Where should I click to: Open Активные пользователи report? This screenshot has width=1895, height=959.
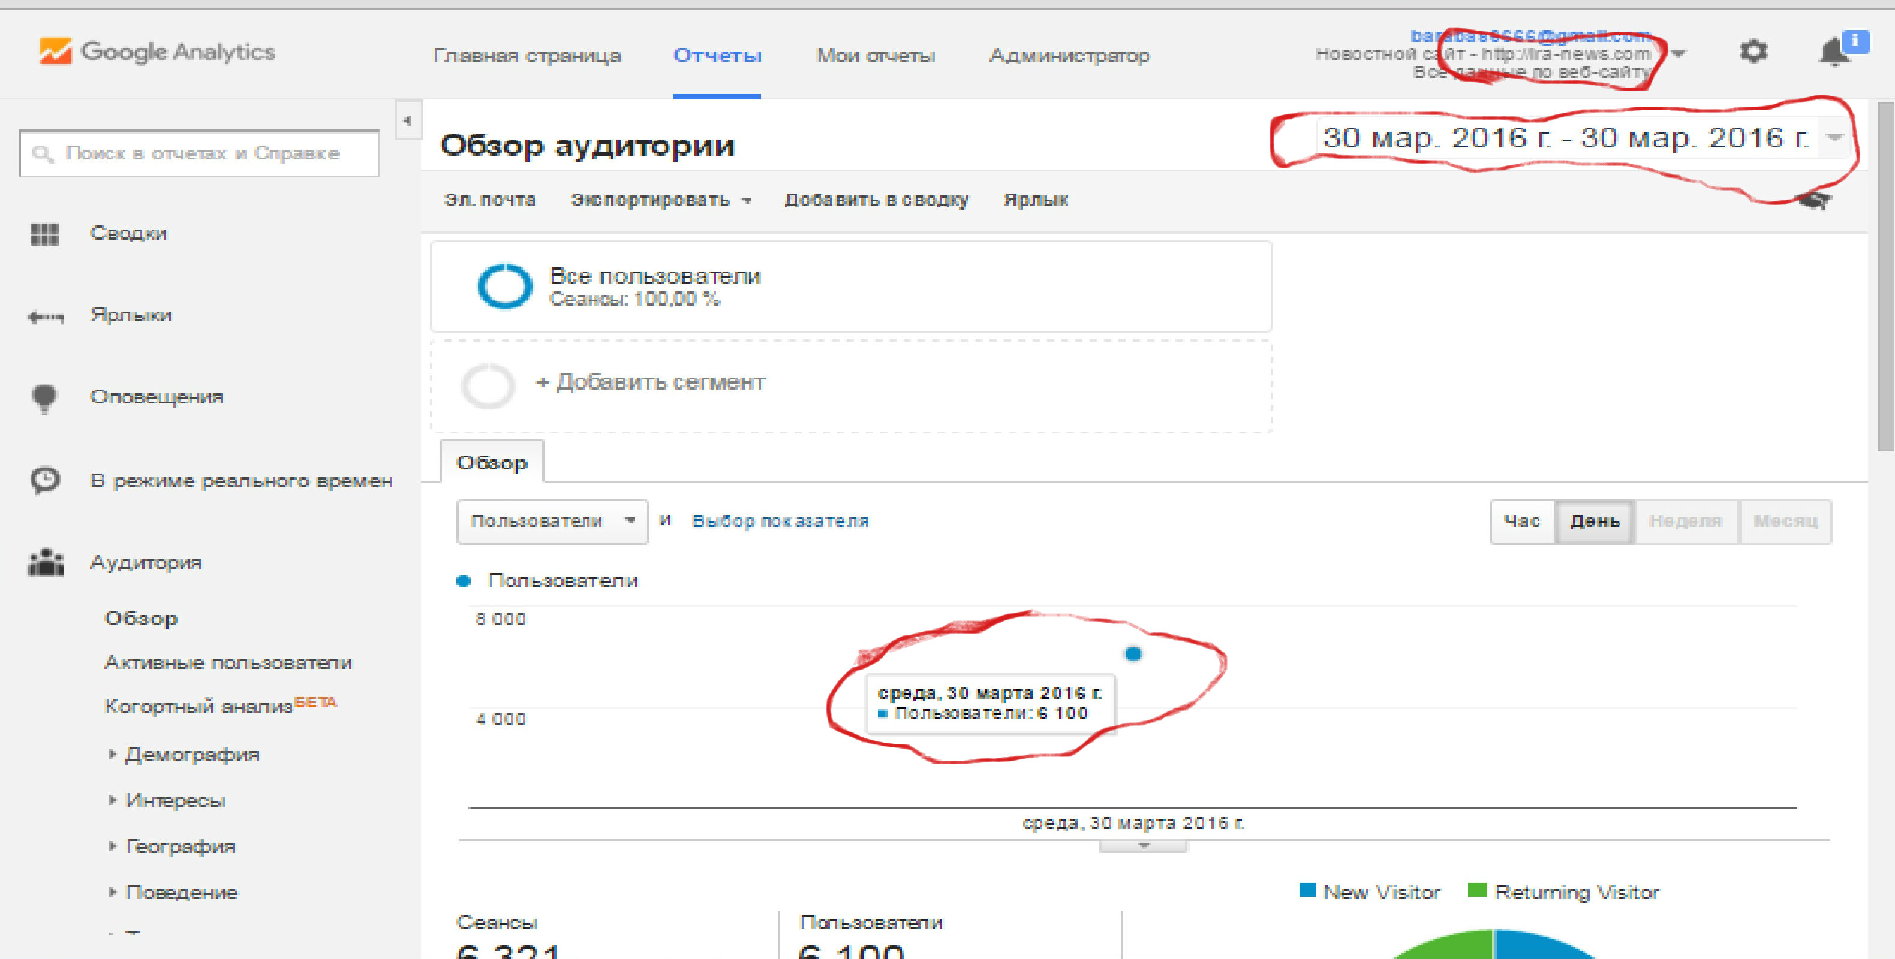click(228, 663)
